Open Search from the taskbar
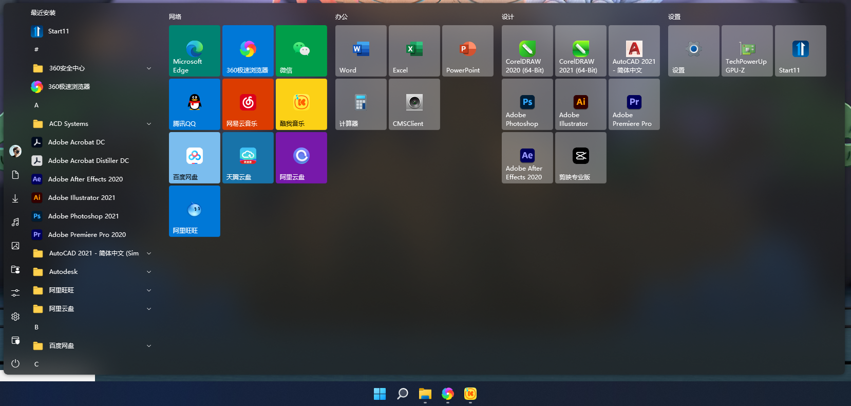Screen dimensions: 851x406 pyautogui.click(x=403, y=394)
